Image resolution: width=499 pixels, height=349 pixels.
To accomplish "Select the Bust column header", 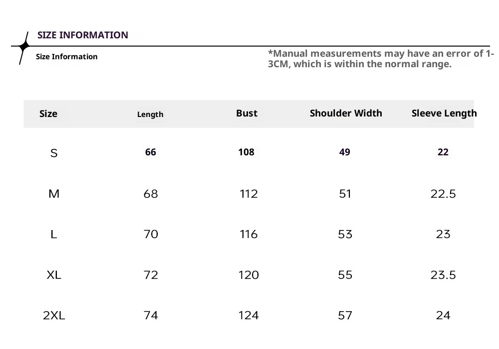I will pyautogui.click(x=247, y=113).
